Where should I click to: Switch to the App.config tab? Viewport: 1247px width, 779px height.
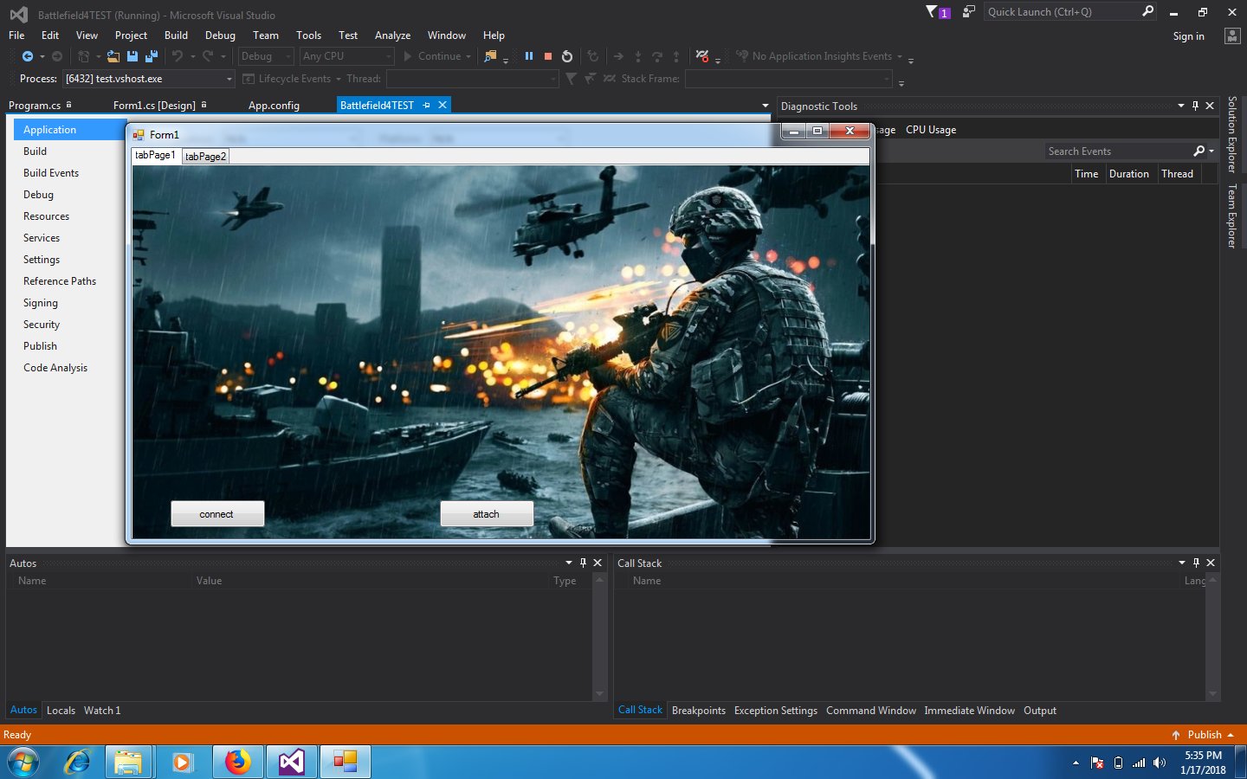pos(274,106)
